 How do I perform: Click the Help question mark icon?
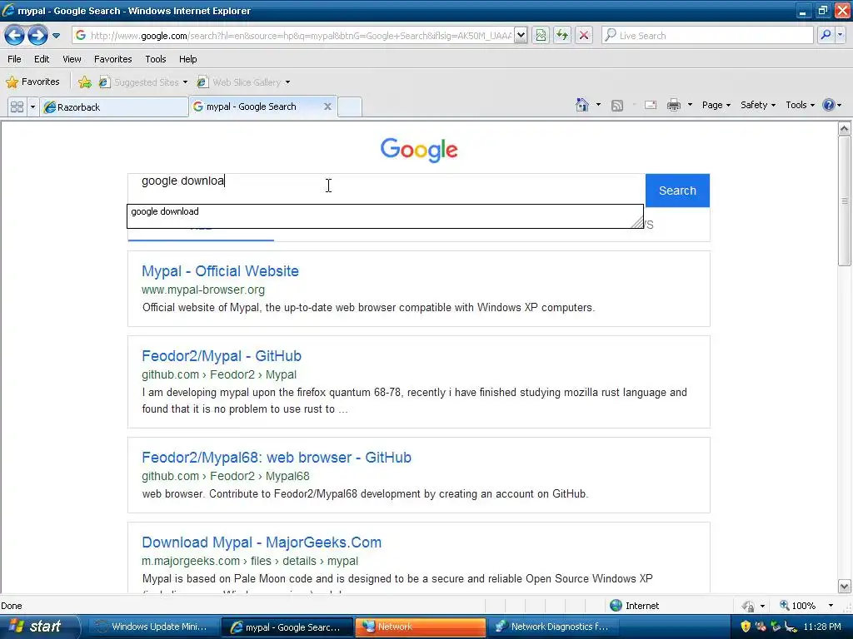point(829,105)
